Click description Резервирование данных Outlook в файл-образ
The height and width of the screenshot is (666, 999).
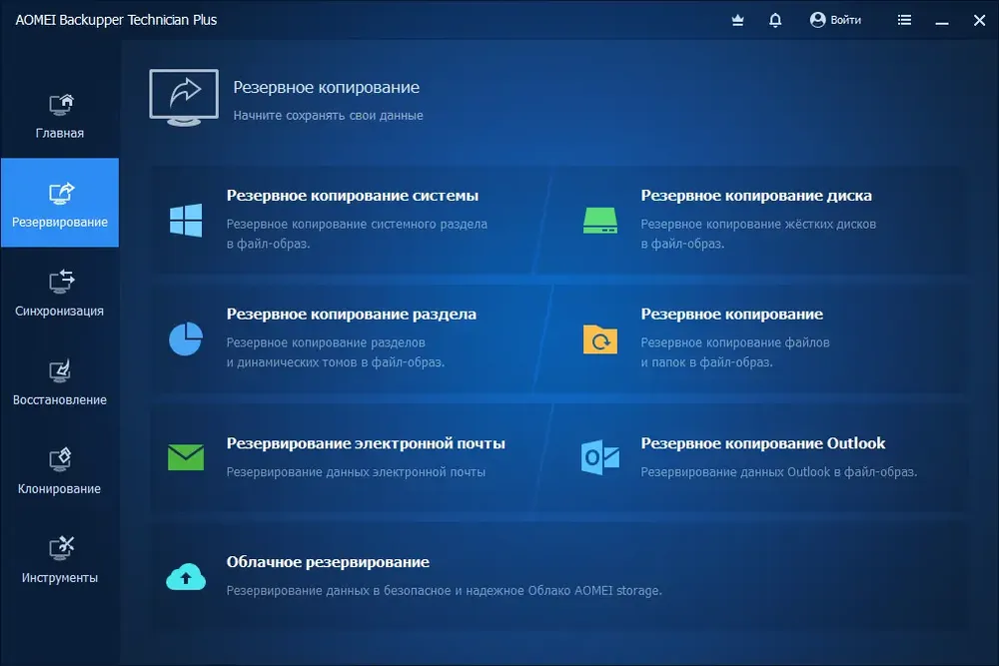(778, 472)
